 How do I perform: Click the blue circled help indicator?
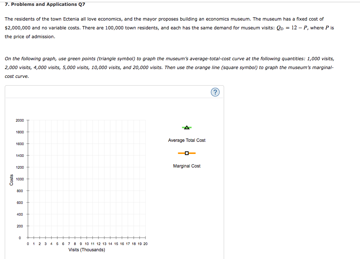click(x=215, y=92)
